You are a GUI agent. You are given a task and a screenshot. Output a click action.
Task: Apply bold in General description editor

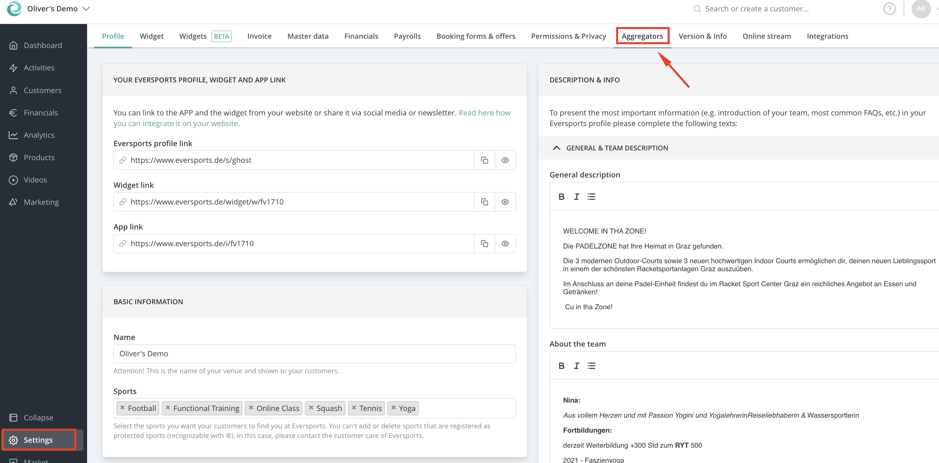(x=561, y=197)
